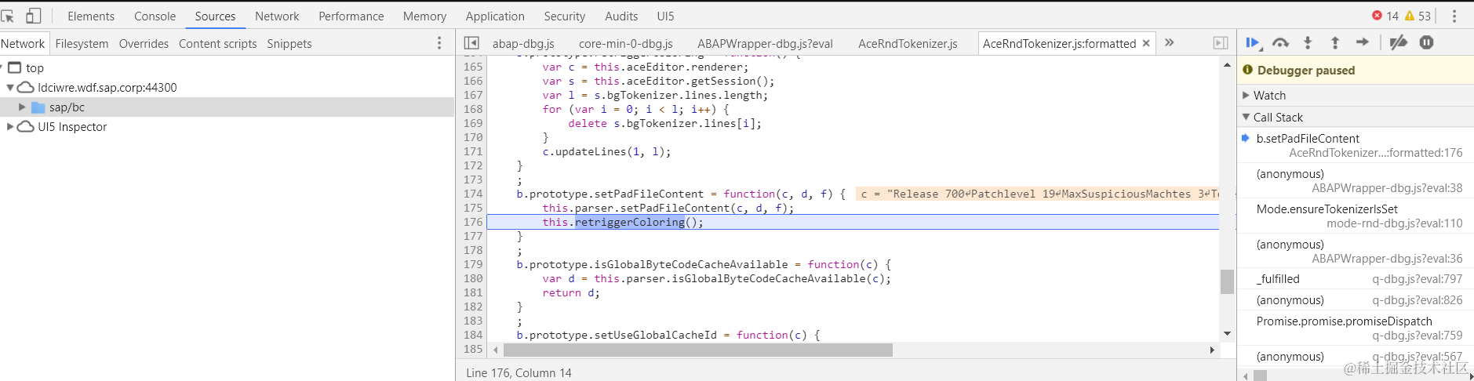
Task: Step over next function call
Action: [1280, 42]
